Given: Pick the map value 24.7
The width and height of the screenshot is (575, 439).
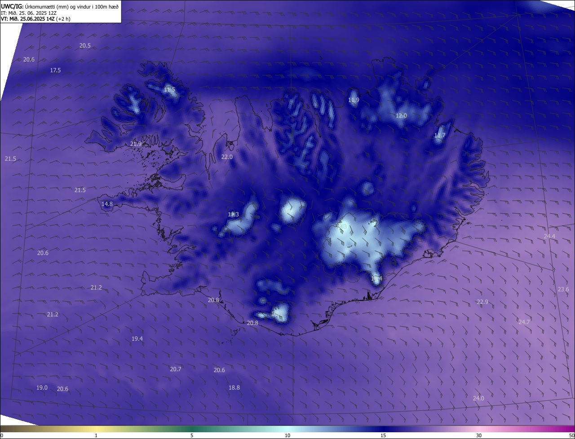Looking at the screenshot, I should coord(524,322).
